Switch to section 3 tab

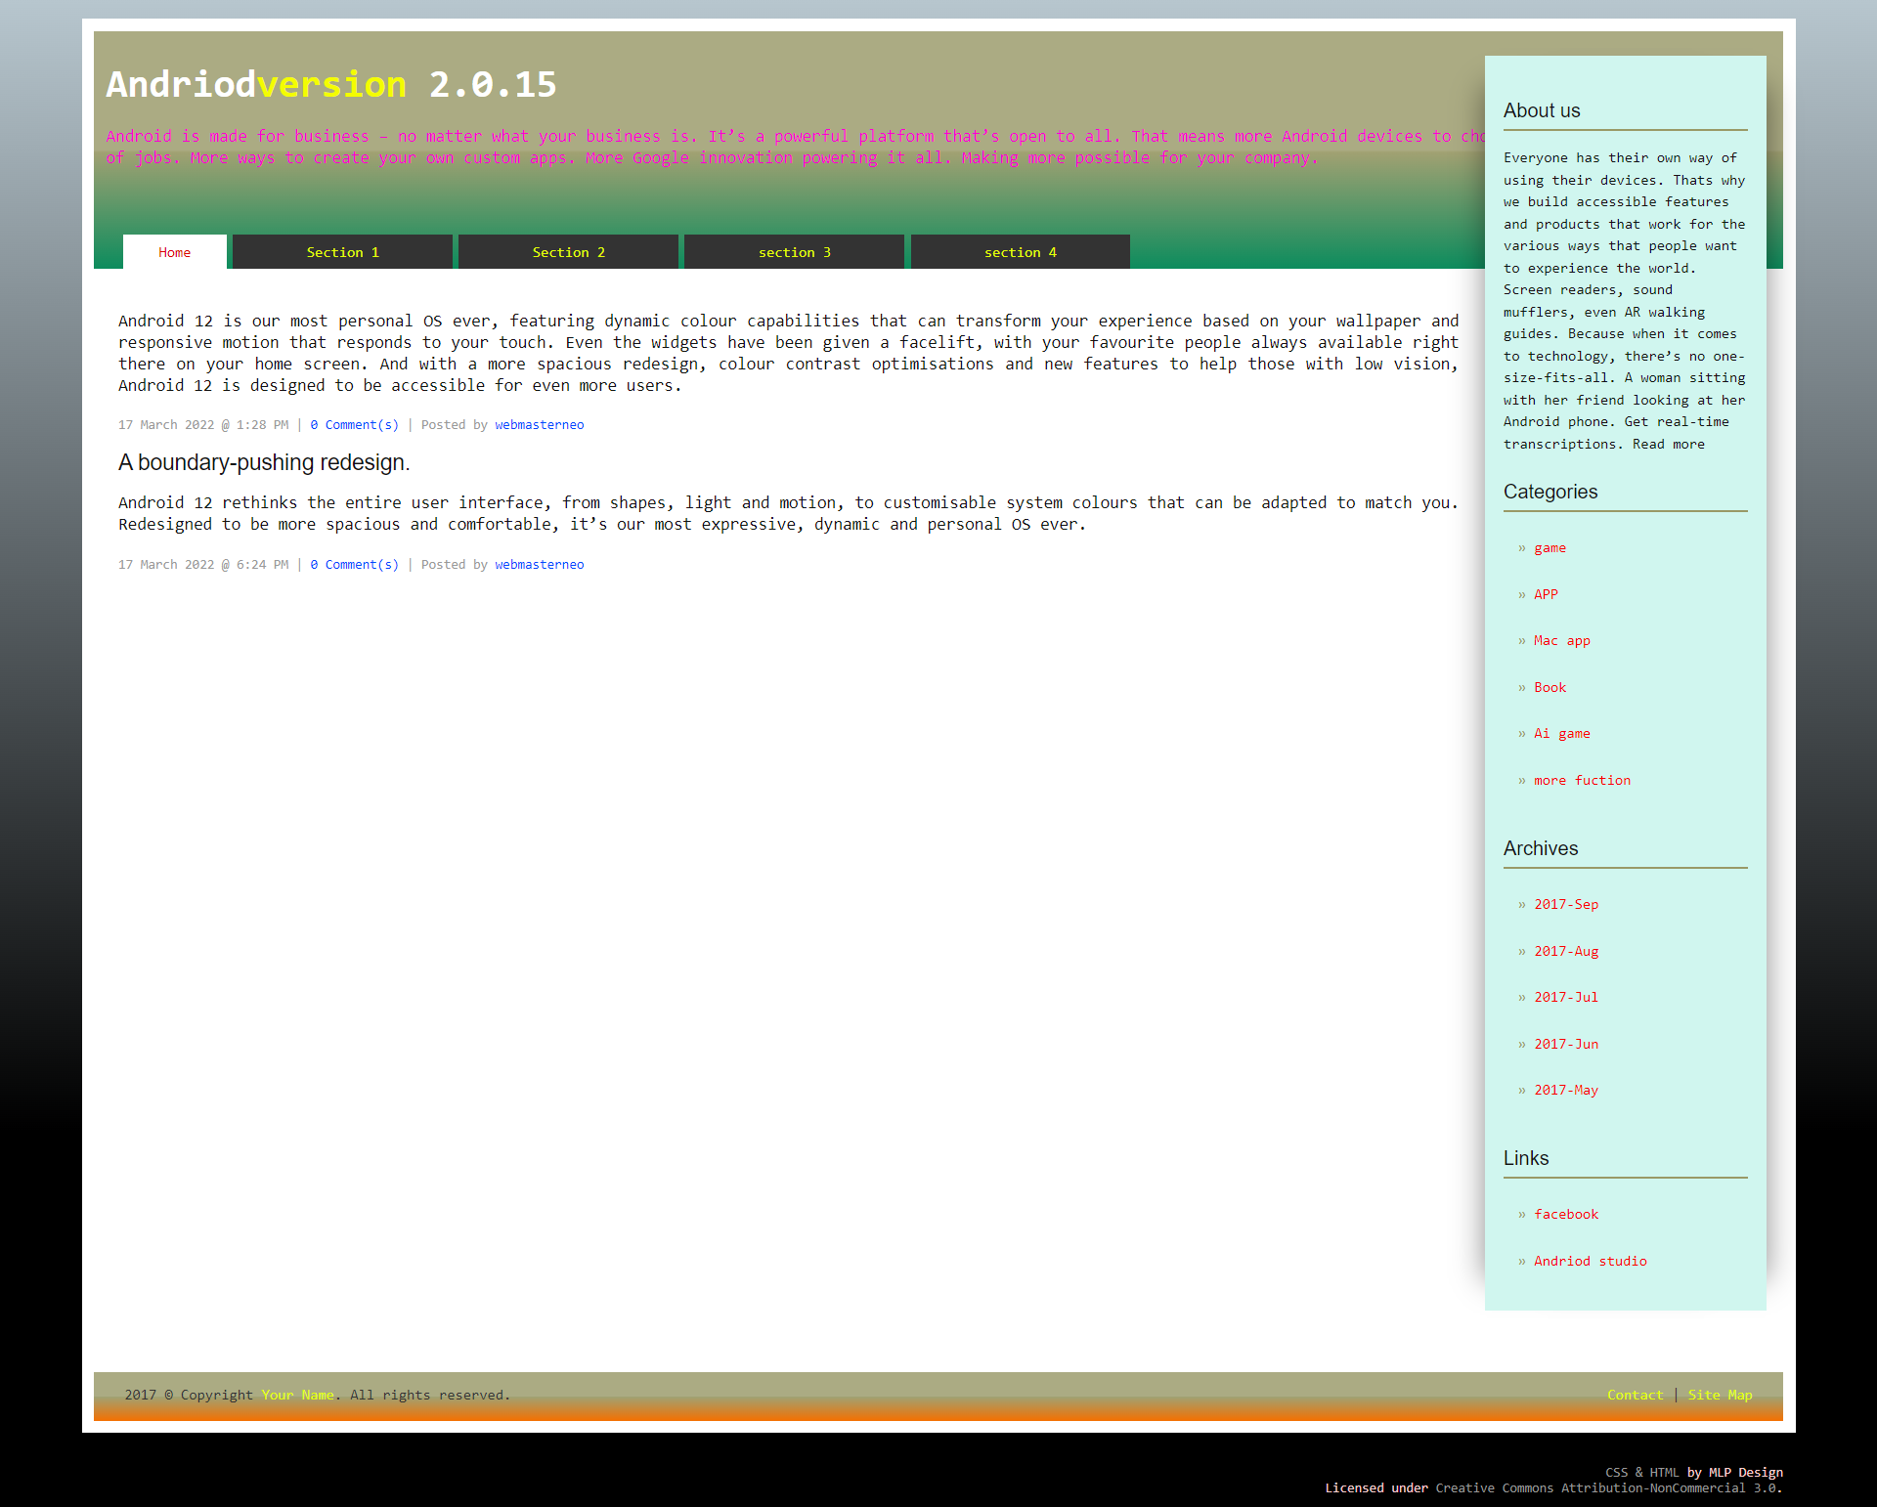794,252
